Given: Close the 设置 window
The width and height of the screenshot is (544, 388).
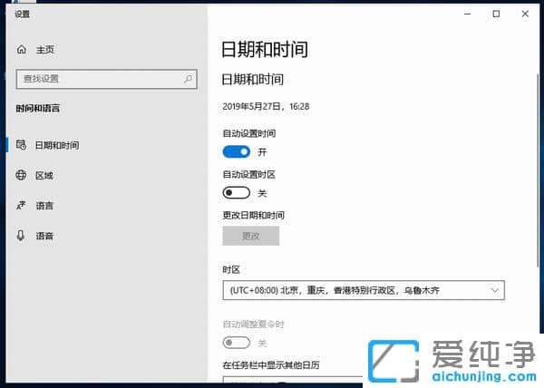Looking at the screenshot, I should pyautogui.click(x=525, y=14).
